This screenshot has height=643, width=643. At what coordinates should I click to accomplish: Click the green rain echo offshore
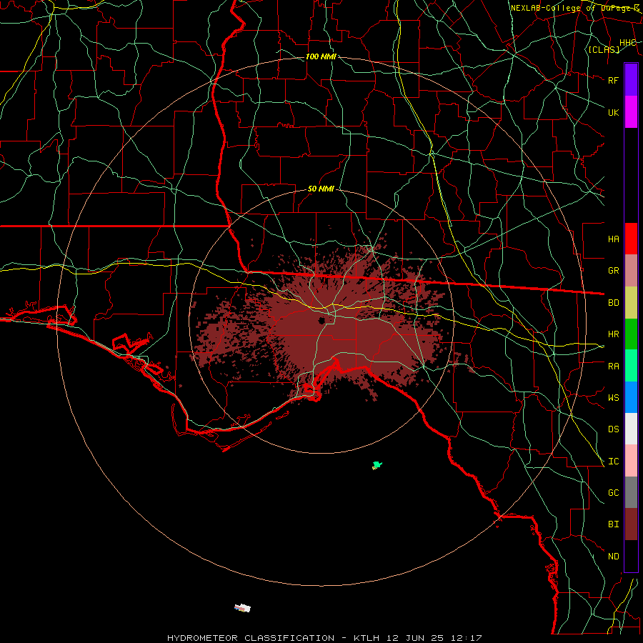click(x=377, y=465)
